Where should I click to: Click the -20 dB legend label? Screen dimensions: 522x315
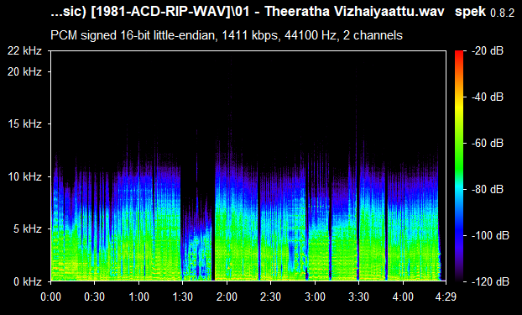pos(488,51)
